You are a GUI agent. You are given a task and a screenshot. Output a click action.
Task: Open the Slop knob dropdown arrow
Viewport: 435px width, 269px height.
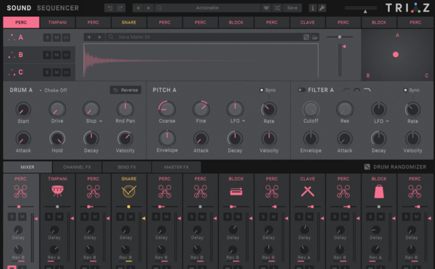pyautogui.click(x=101, y=121)
